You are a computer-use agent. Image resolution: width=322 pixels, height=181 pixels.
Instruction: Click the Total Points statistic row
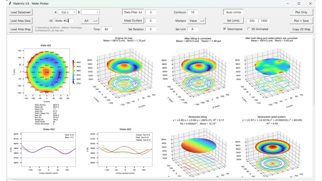[45, 122]
